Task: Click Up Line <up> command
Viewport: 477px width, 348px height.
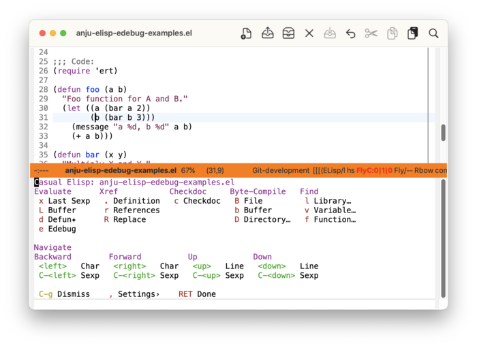Action: tap(218, 266)
